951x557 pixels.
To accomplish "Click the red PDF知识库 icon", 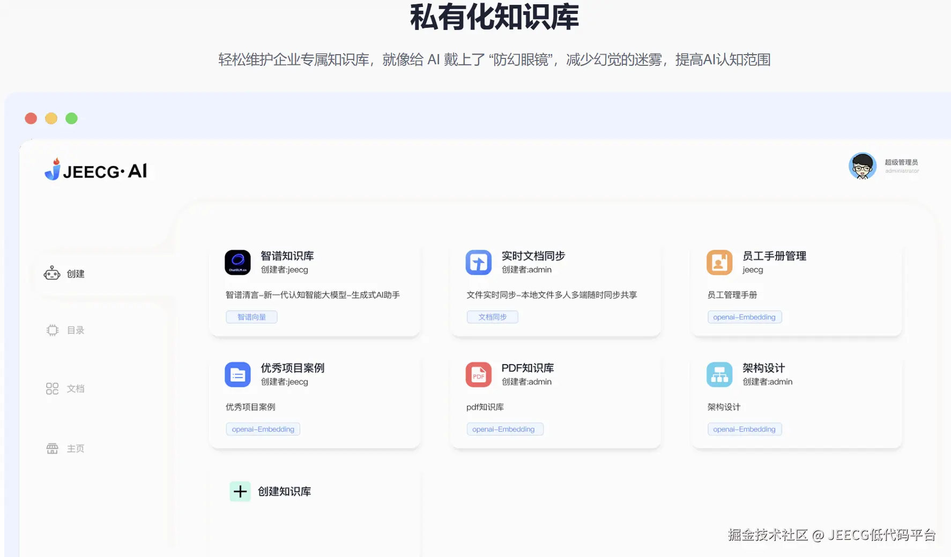I will tap(478, 375).
